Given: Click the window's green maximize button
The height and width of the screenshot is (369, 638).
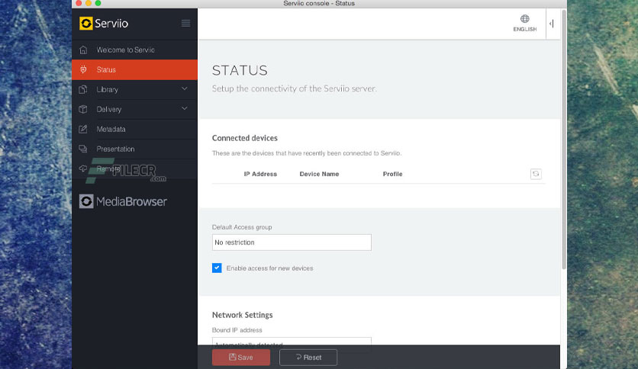Looking at the screenshot, I should [98, 3].
